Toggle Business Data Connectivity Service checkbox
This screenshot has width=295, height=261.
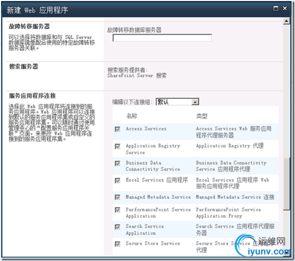pos(118,163)
